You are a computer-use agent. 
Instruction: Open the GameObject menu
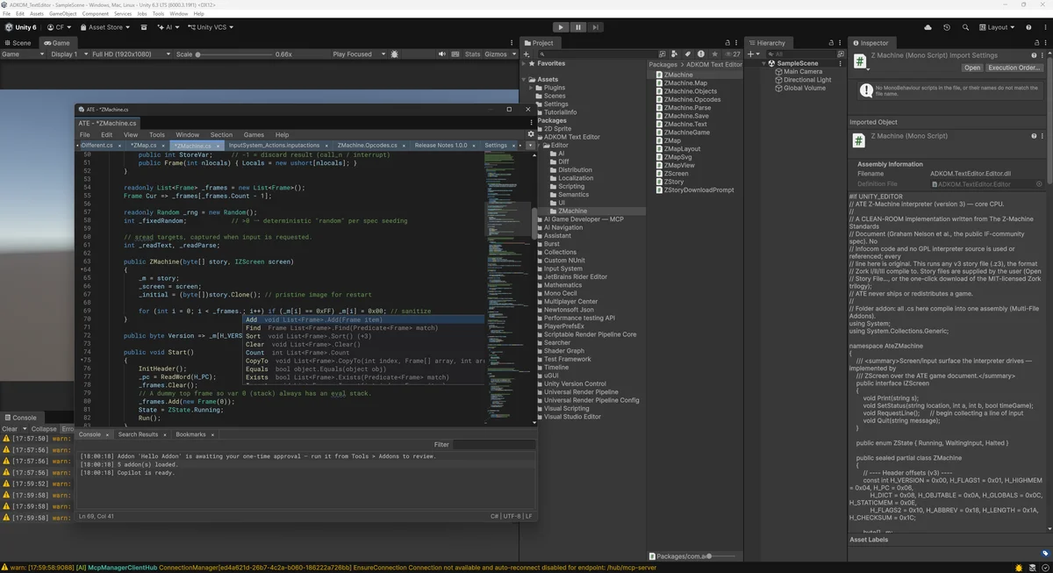[x=62, y=14]
